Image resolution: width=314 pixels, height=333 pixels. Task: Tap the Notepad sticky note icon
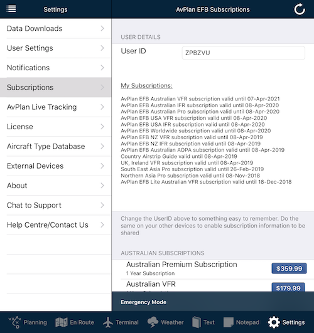(228, 322)
